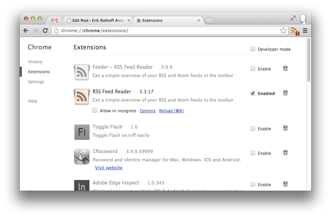Open Help in the Chrome sidebar
Screen dimensions: 331x218
33,101
